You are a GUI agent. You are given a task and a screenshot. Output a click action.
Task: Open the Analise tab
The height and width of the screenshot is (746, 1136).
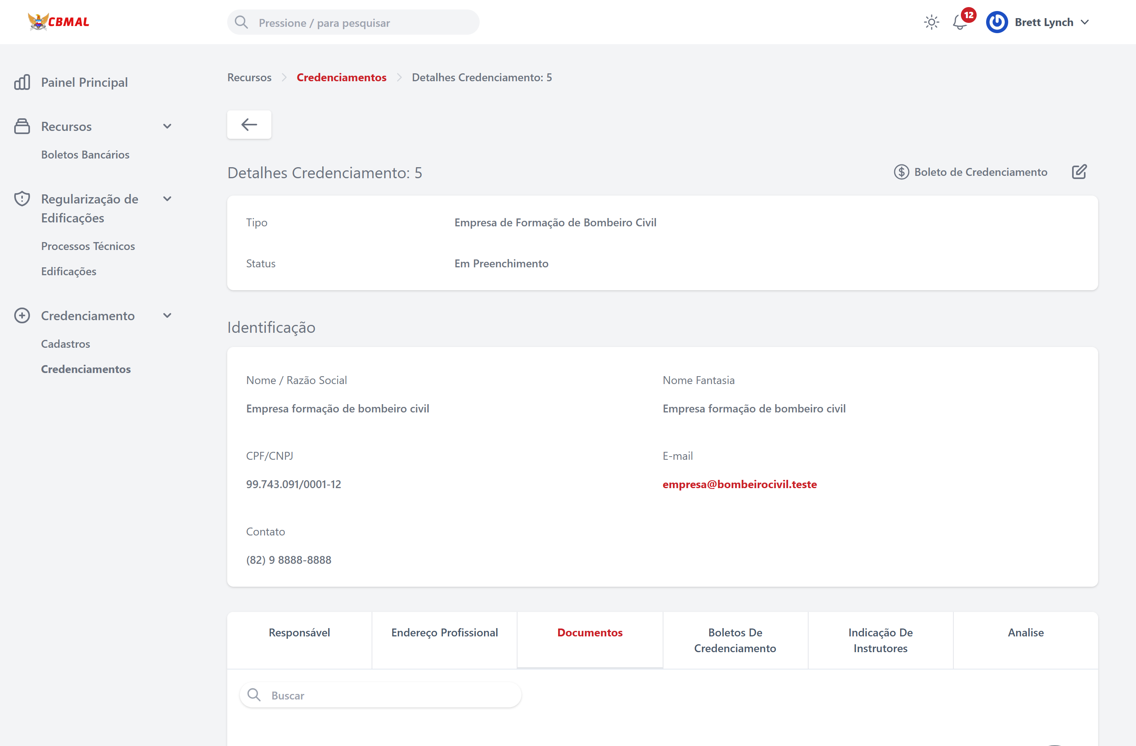pos(1025,632)
